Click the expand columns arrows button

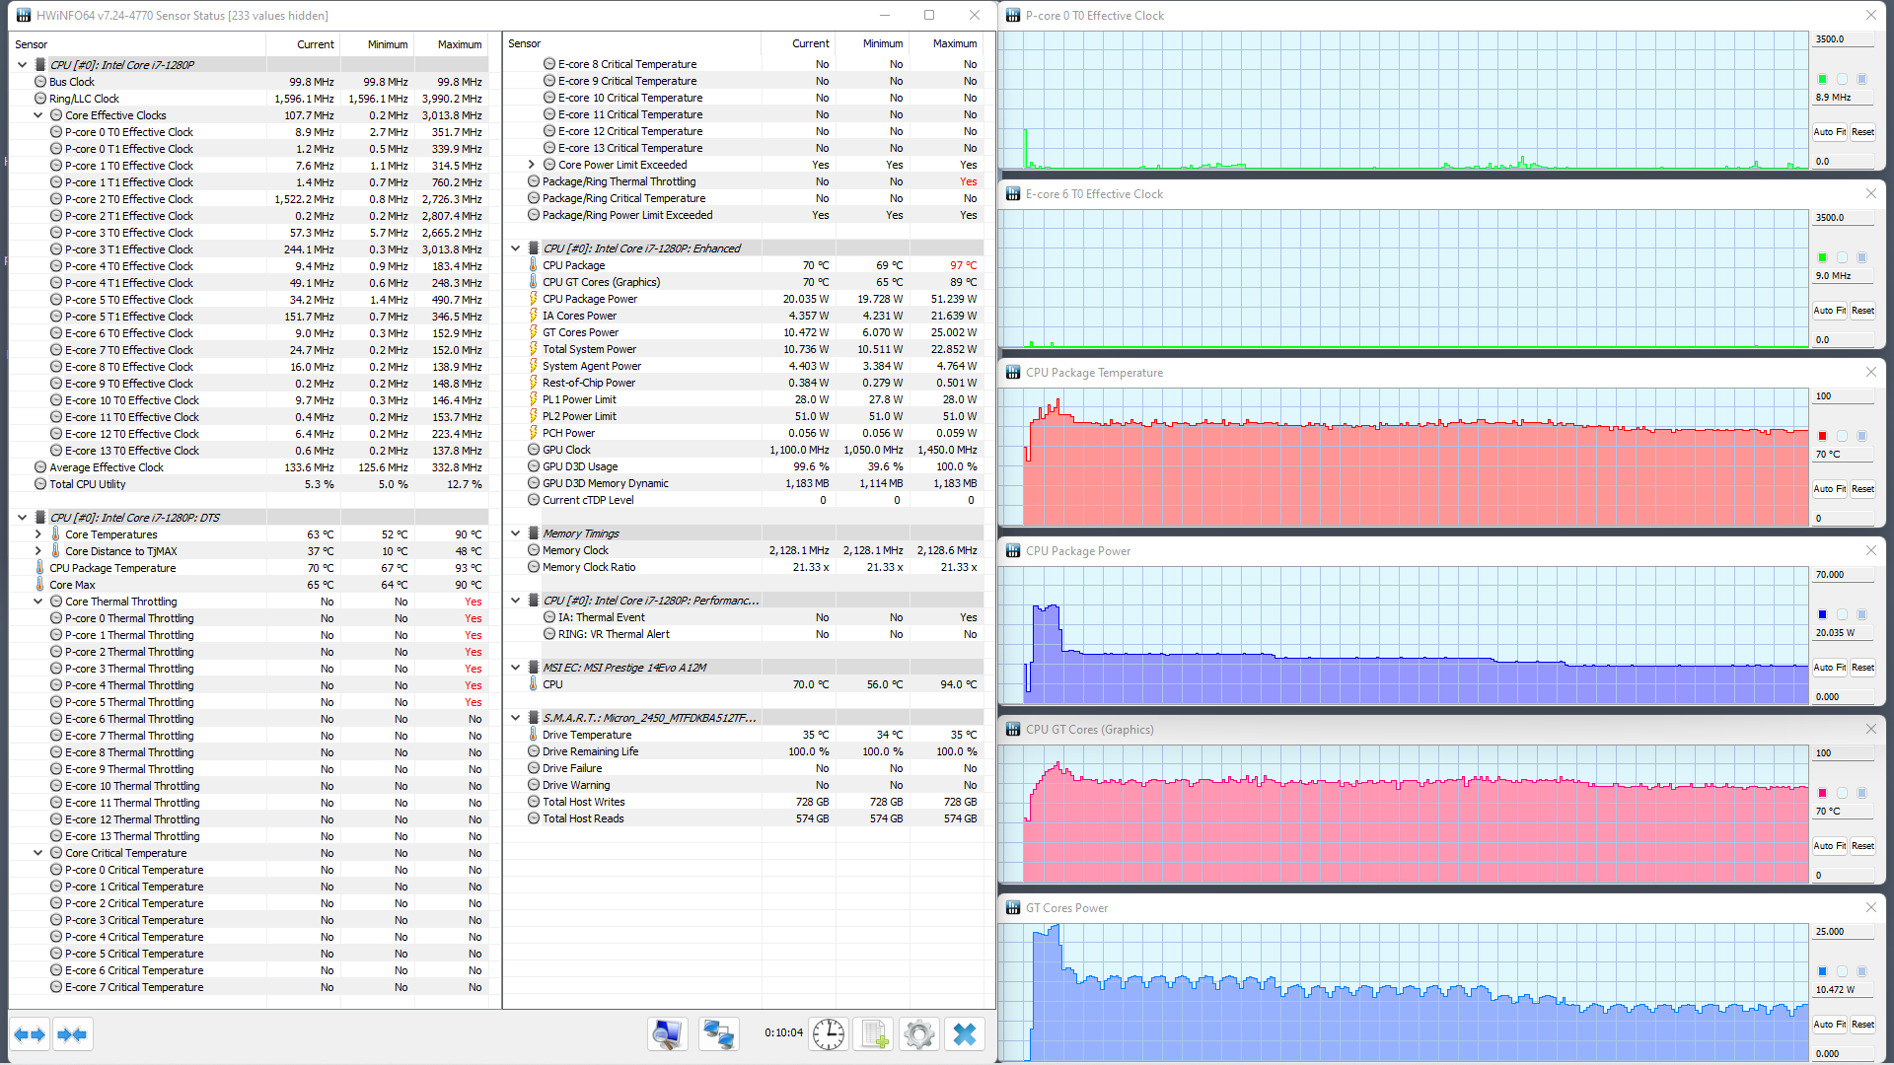[30, 1034]
